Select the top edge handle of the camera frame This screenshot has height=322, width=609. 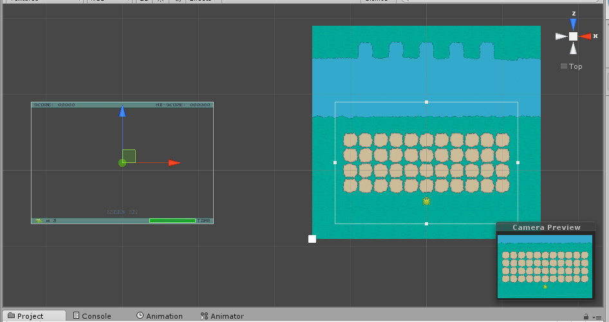(426, 102)
